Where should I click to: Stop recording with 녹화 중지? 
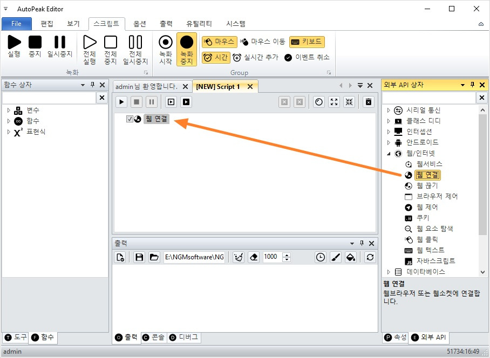coord(187,49)
